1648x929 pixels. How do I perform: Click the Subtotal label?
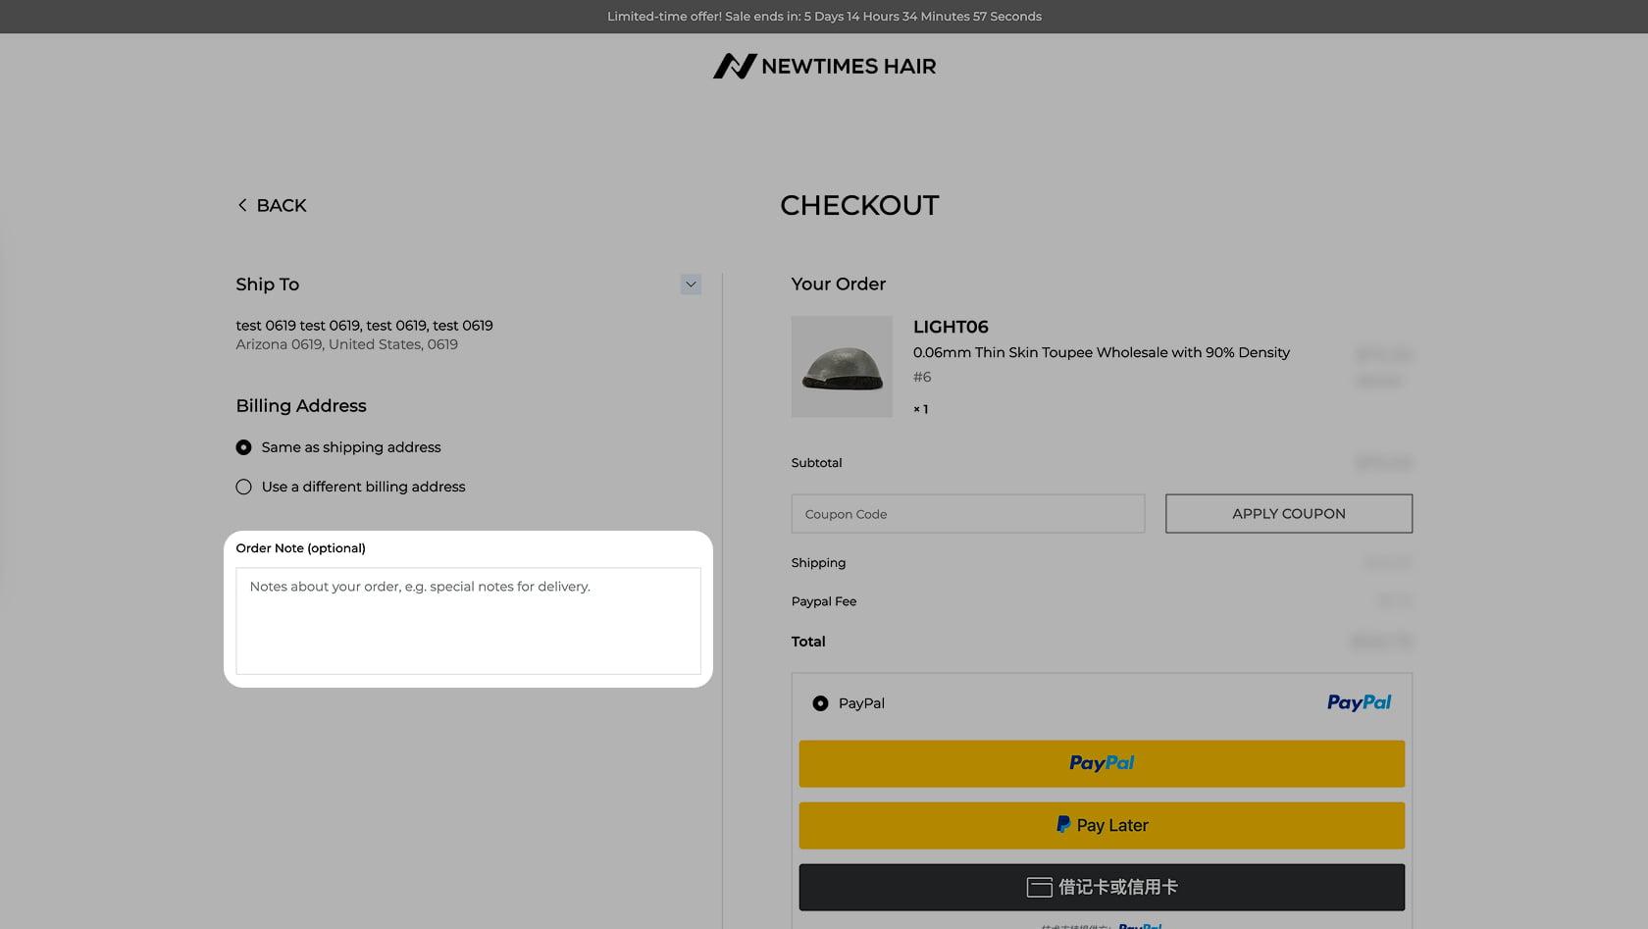[816, 463]
